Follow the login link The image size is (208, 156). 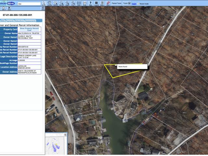click(134, 4)
